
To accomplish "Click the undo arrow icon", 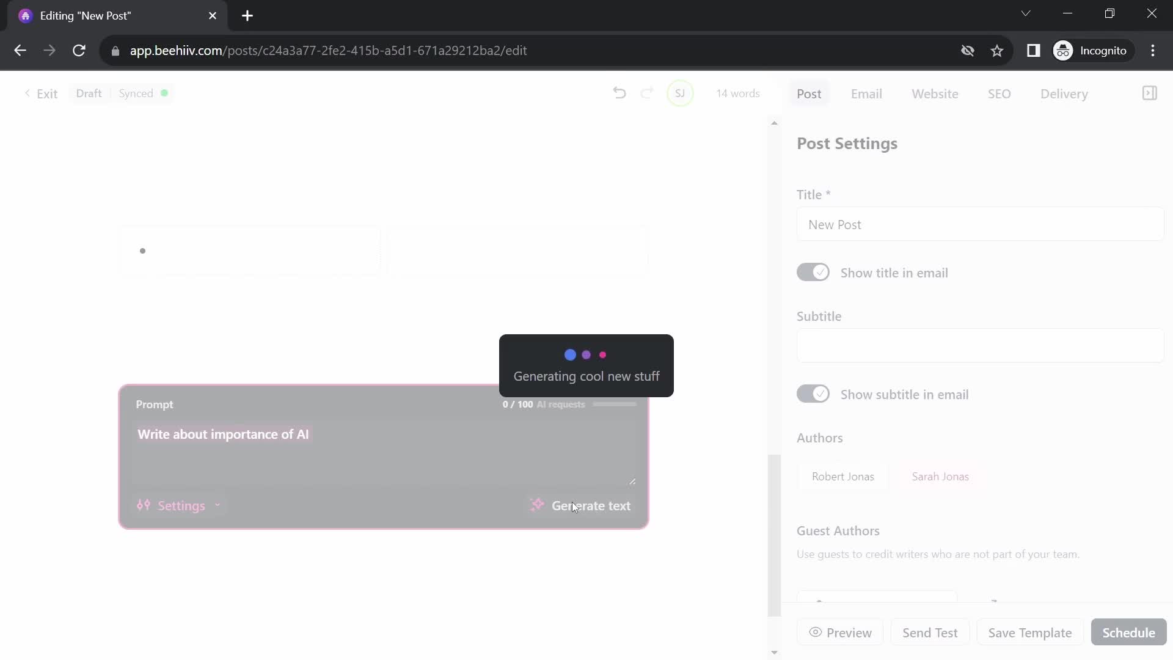I will click(x=619, y=93).
